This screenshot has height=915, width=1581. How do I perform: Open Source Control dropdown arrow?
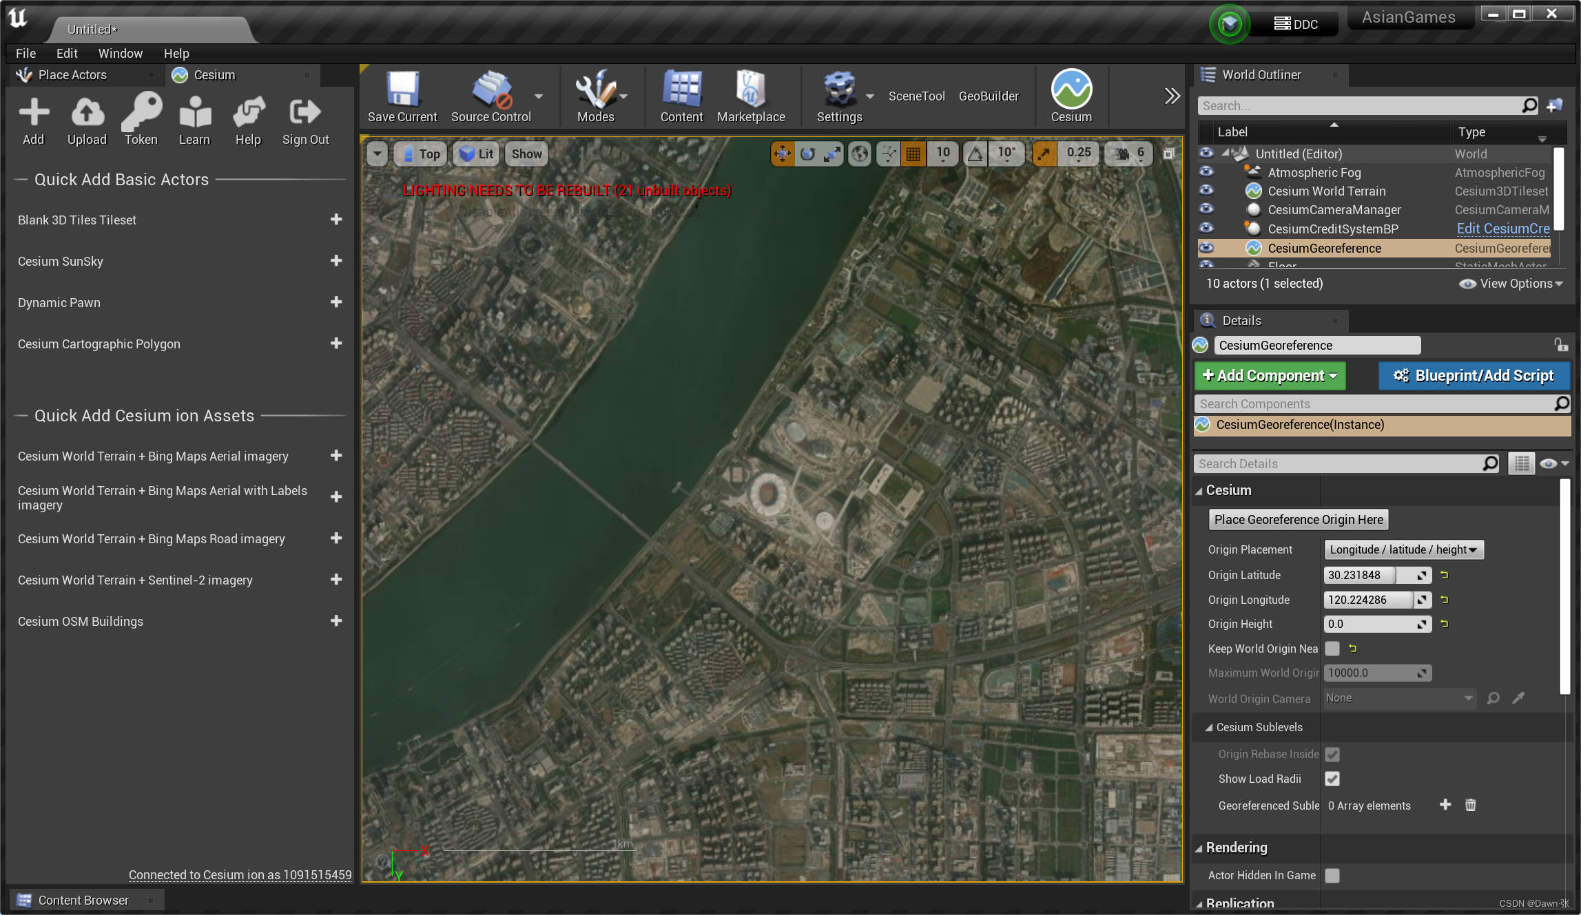coord(539,96)
